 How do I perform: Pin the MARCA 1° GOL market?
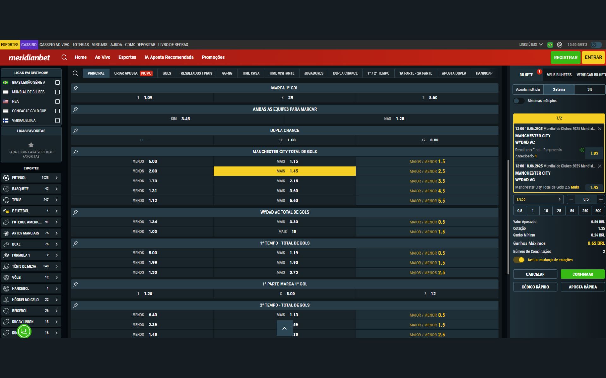point(76,88)
